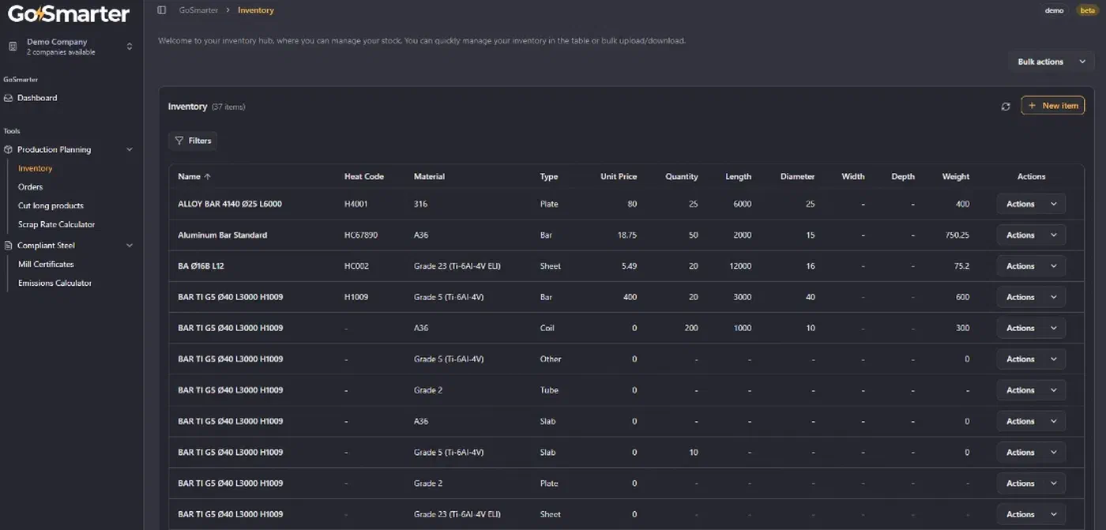Open Actions for the H1009 heat code row

[x=1031, y=297]
